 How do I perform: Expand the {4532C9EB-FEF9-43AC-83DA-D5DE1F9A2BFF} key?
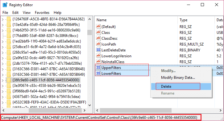pos(3,102)
